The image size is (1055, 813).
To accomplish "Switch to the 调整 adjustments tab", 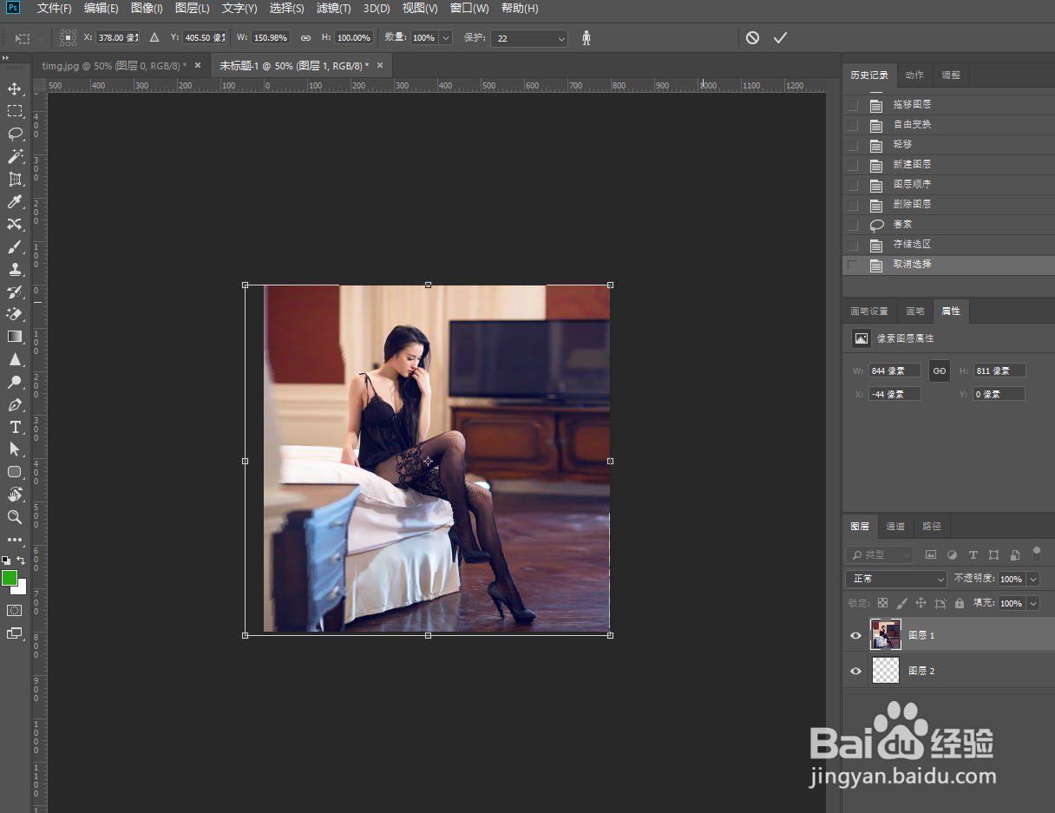I will pyautogui.click(x=951, y=75).
